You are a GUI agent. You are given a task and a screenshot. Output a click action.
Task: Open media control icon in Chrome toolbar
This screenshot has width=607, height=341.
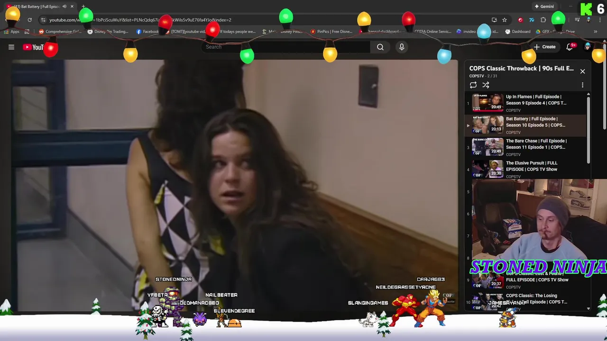click(x=577, y=20)
